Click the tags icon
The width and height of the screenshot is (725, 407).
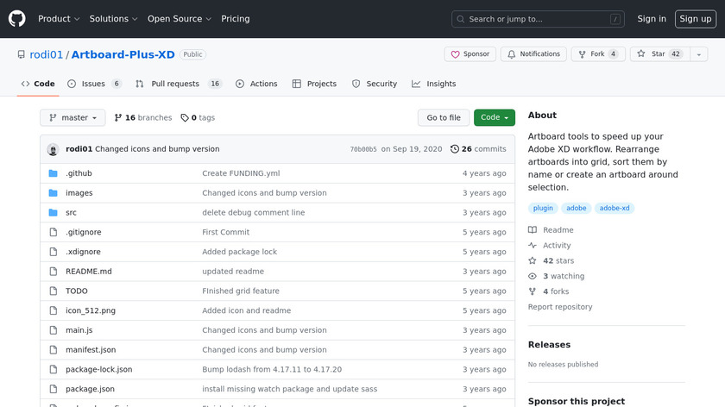coord(184,117)
